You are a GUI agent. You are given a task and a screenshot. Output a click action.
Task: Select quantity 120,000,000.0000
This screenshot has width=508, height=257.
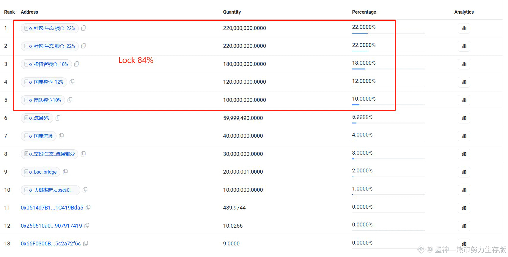click(245, 82)
